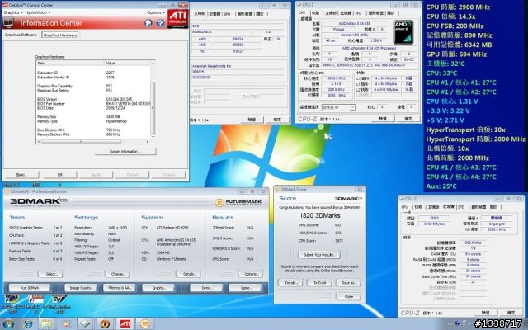Click the System Information button

[x=125, y=152]
